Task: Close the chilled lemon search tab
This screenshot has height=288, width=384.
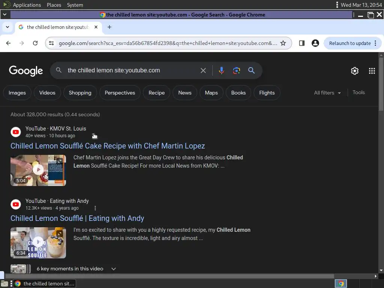Action: click(96, 27)
